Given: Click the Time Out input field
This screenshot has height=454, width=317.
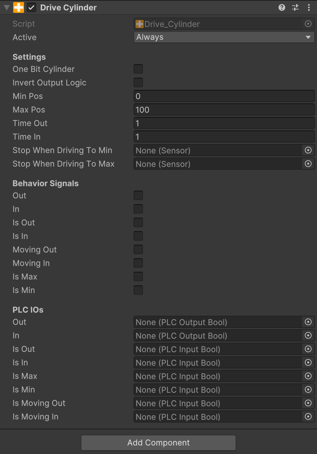Looking at the screenshot, I should tap(224, 123).
